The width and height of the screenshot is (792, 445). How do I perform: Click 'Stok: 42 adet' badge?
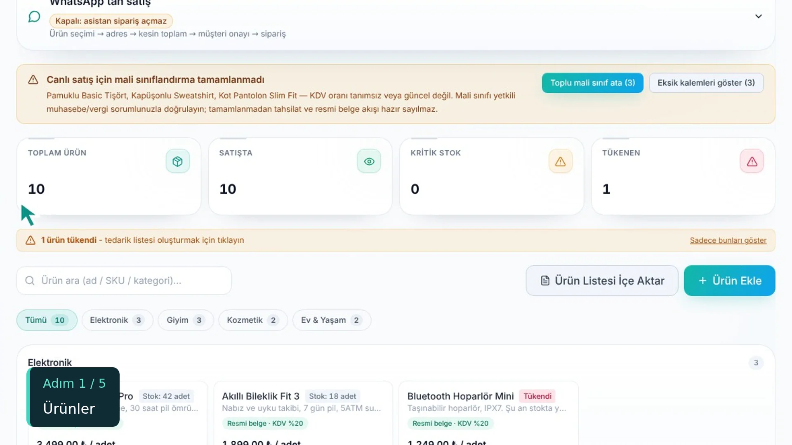tap(166, 396)
